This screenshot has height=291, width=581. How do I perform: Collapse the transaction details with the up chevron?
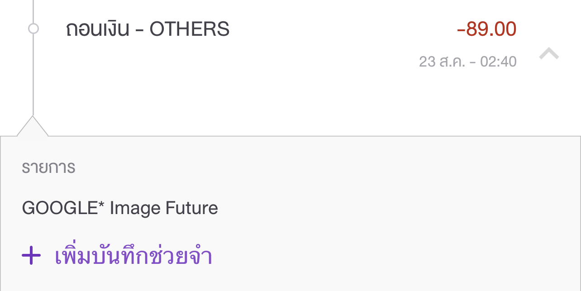click(549, 53)
